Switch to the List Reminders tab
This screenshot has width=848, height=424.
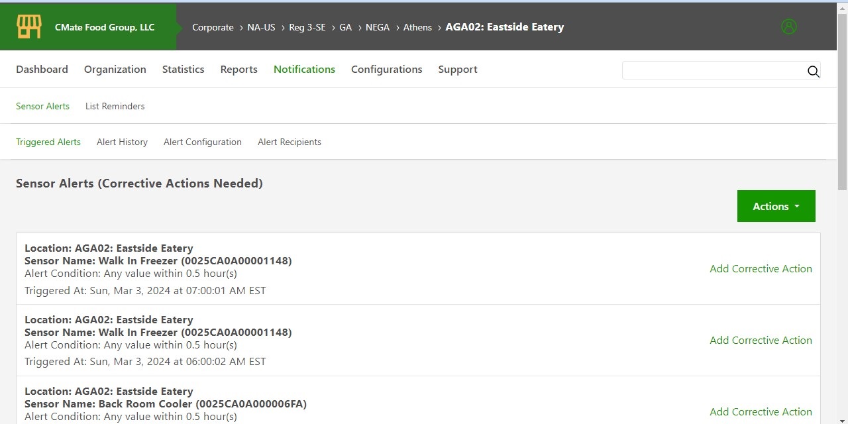[115, 106]
